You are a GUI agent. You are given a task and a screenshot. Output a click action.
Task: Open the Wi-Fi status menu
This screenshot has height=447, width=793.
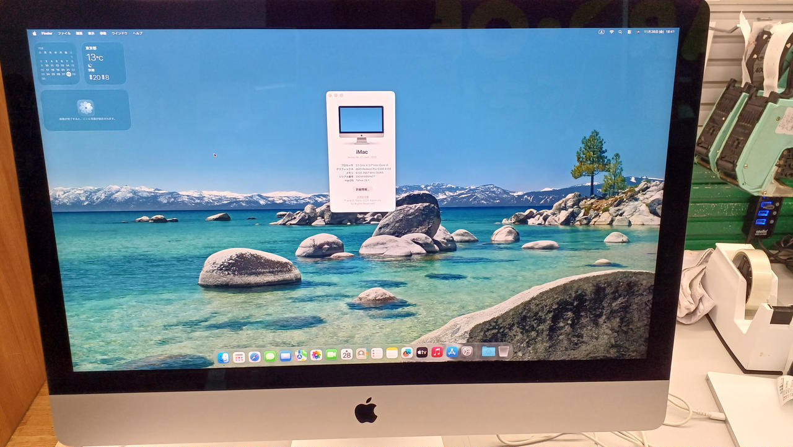[x=611, y=32]
